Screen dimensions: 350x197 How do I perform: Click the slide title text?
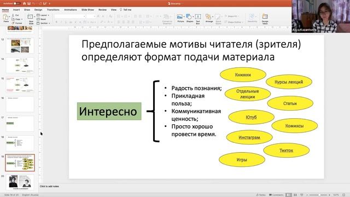coord(191,50)
